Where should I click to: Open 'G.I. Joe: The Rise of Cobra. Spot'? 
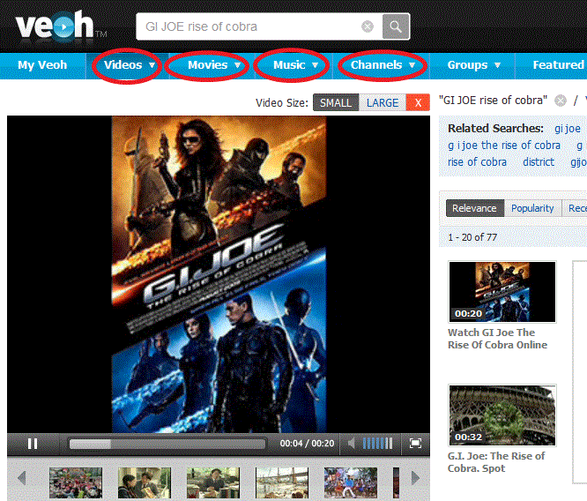(496, 462)
